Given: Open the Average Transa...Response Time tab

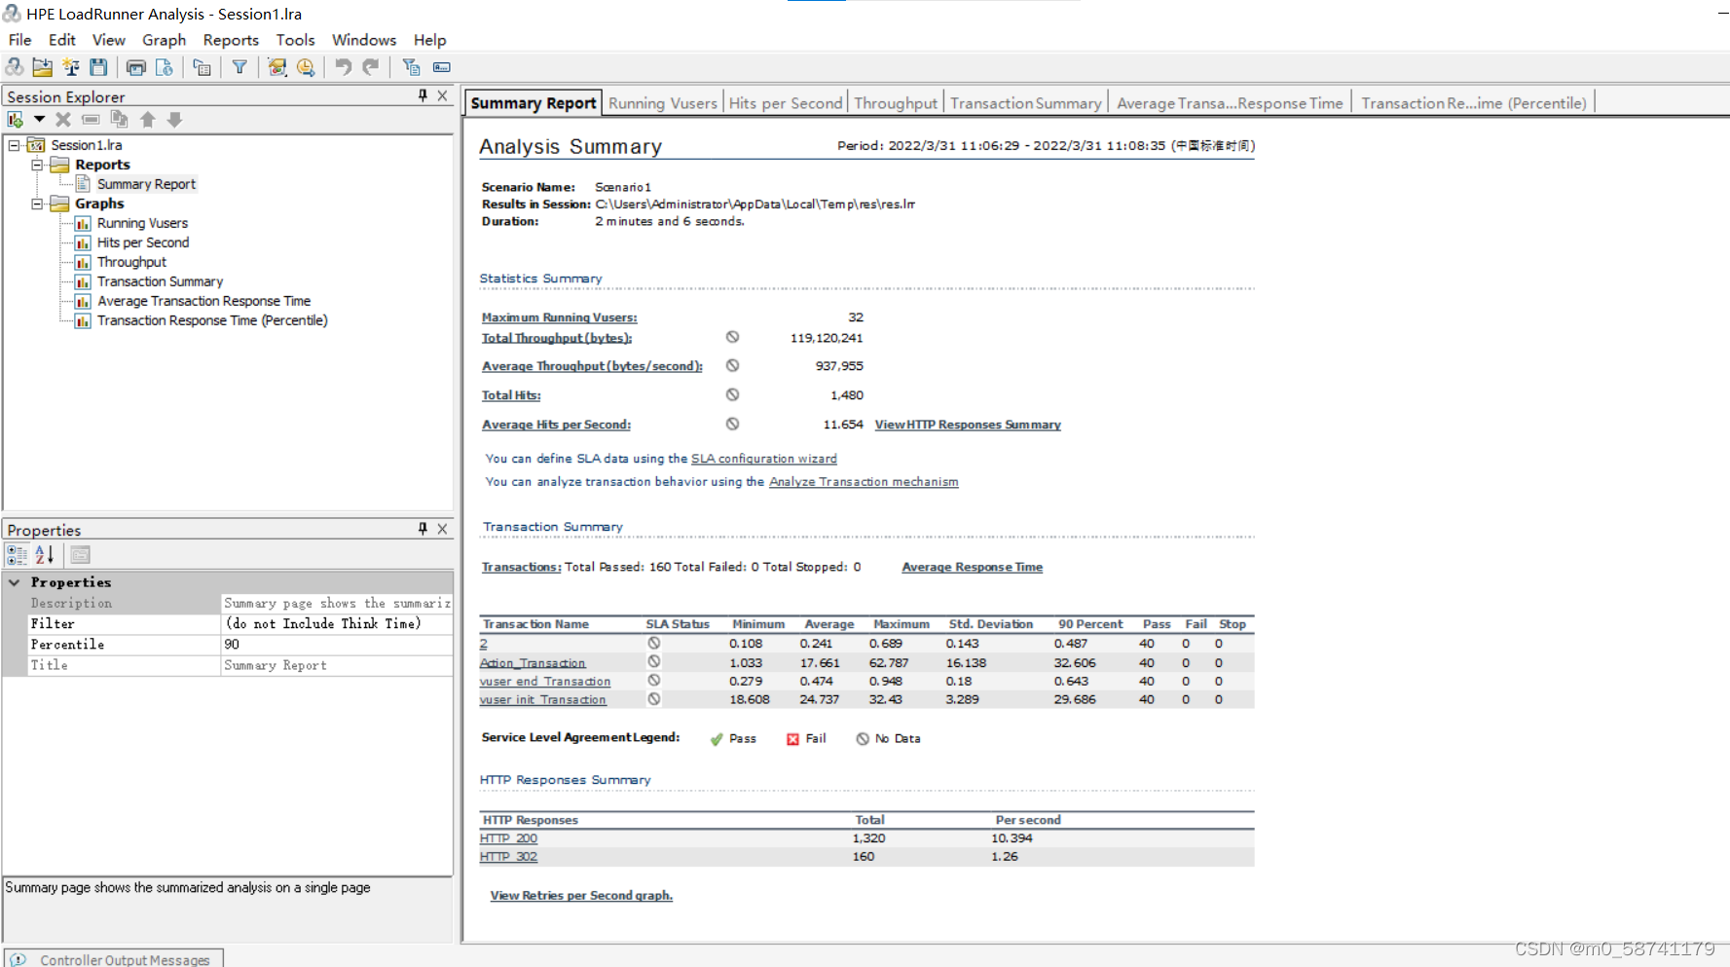Looking at the screenshot, I should (x=1230, y=103).
